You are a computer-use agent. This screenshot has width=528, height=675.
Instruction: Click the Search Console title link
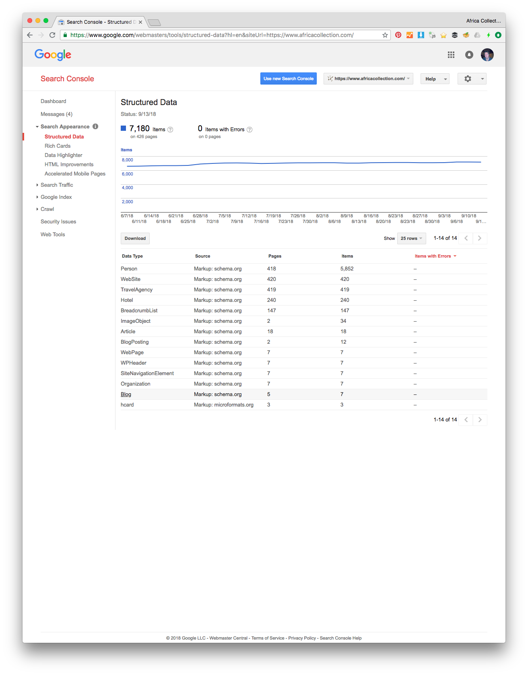pos(67,79)
